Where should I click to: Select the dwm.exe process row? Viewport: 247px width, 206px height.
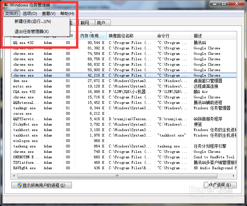(x=124, y=81)
